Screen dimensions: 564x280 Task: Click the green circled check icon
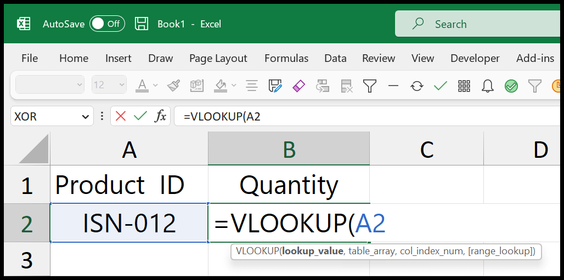click(x=511, y=86)
